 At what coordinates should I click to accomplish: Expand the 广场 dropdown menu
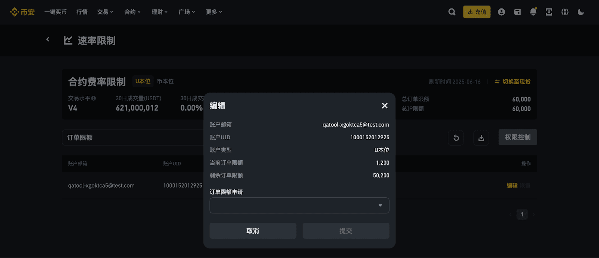(187, 12)
